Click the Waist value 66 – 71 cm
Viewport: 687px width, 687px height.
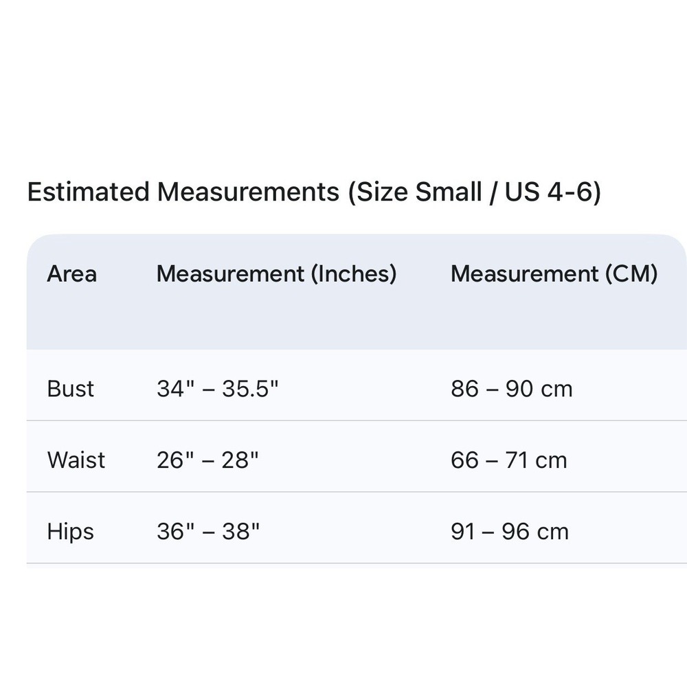click(509, 460)
